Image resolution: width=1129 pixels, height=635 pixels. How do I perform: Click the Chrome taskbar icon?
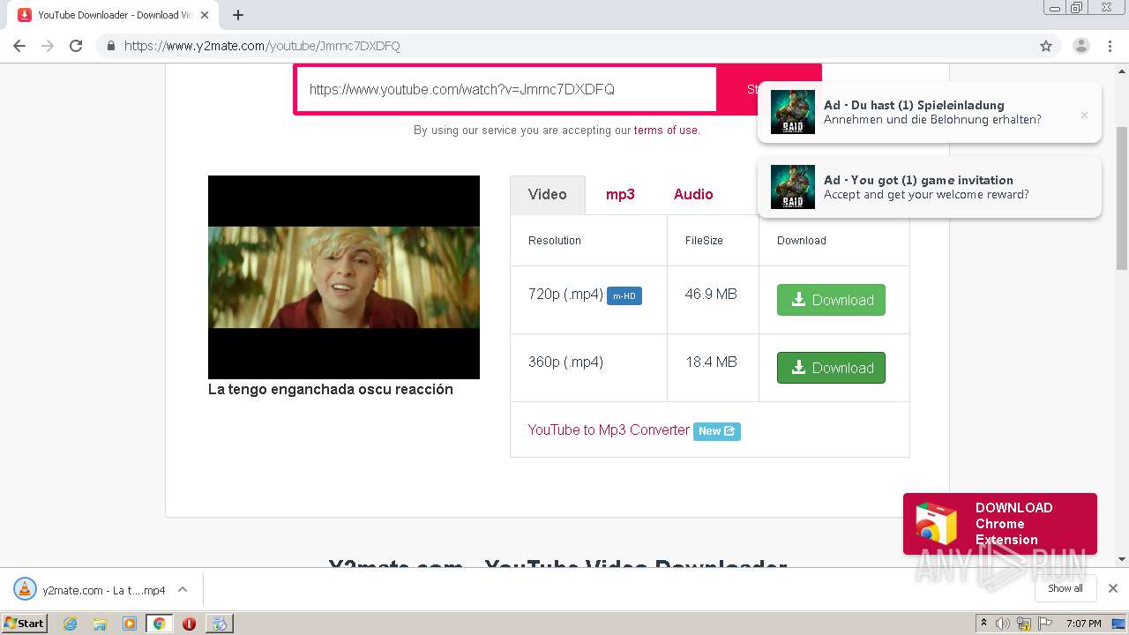point(159,624)
